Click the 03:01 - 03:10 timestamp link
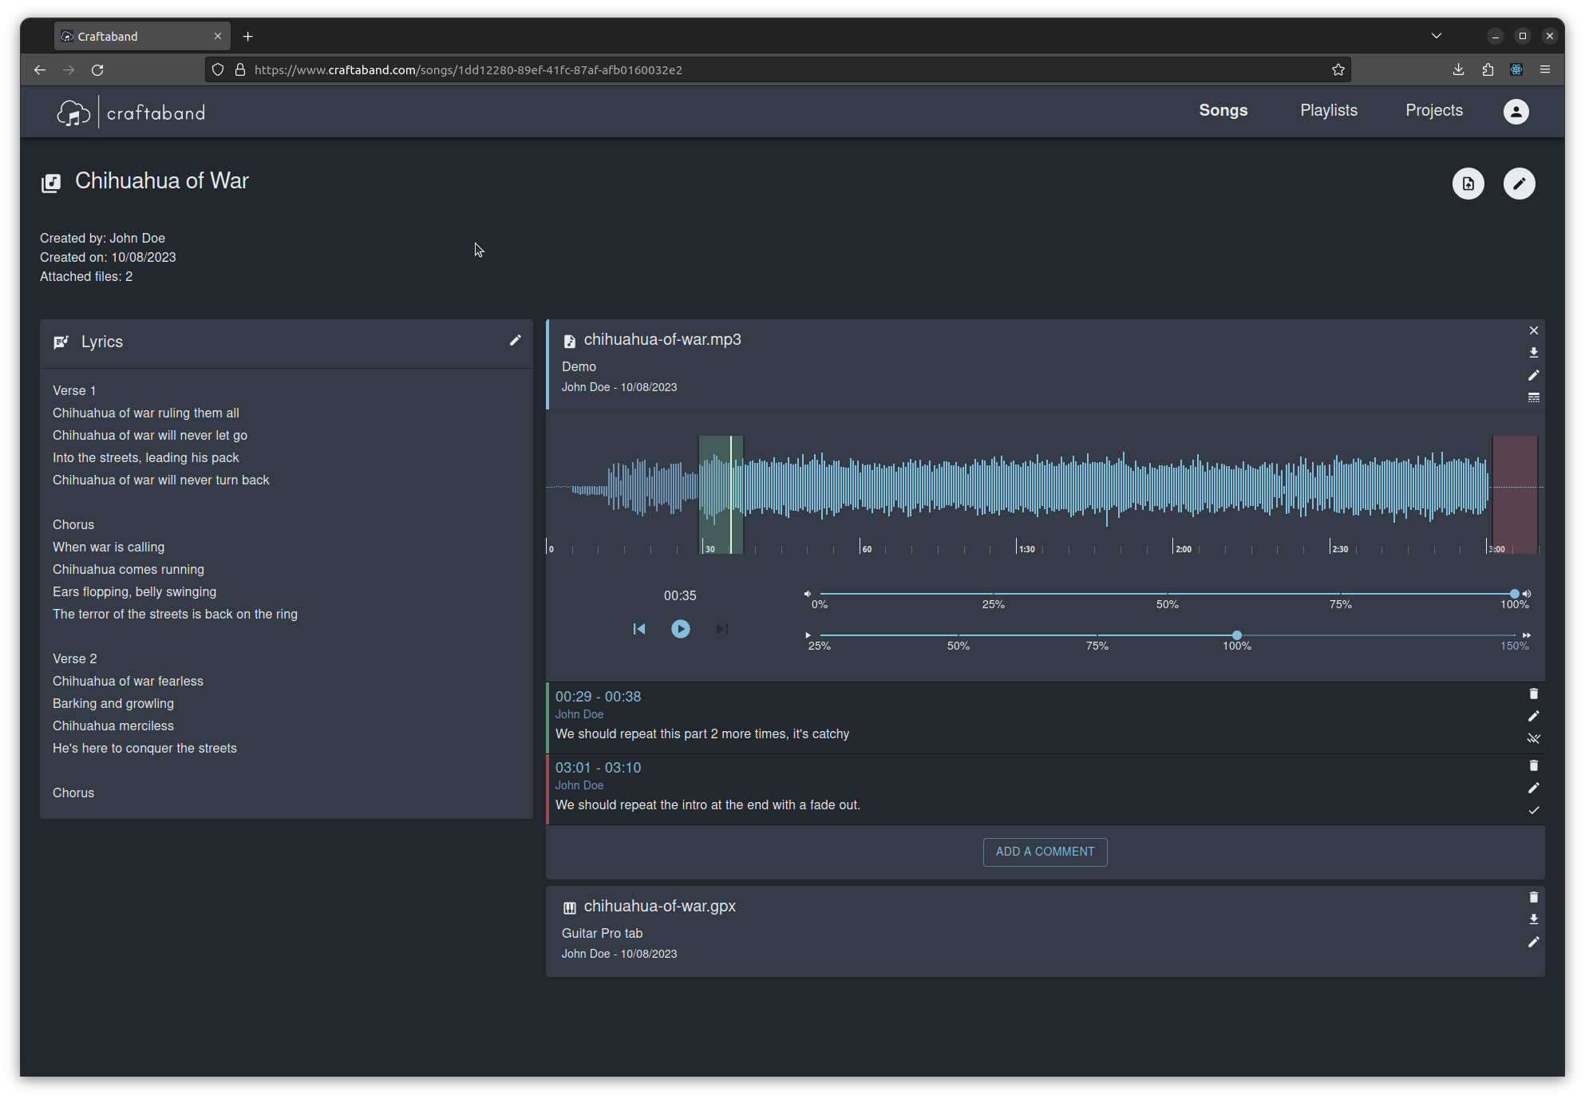The width and height of the screenshot is (1585, 1099). click(x=598, y=768)
